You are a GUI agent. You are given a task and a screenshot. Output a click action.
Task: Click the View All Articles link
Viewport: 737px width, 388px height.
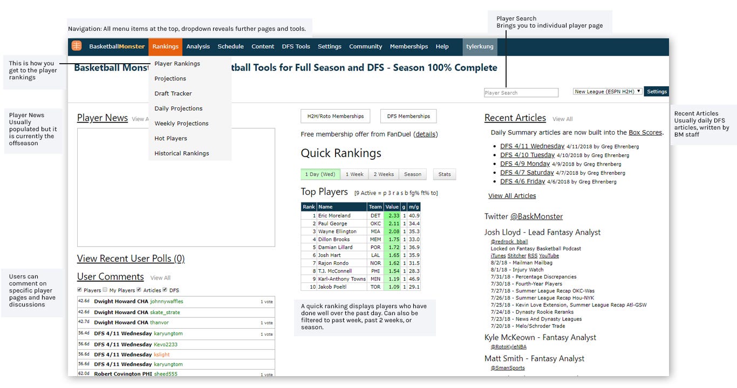[x=512, y=196]
